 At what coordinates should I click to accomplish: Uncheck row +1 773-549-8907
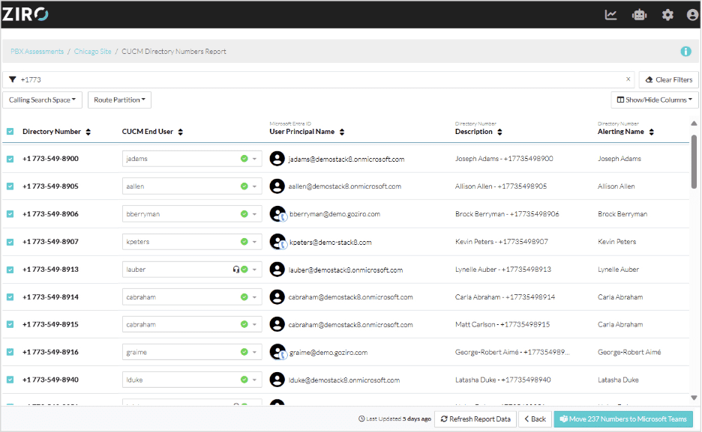(x=10, y=242)
